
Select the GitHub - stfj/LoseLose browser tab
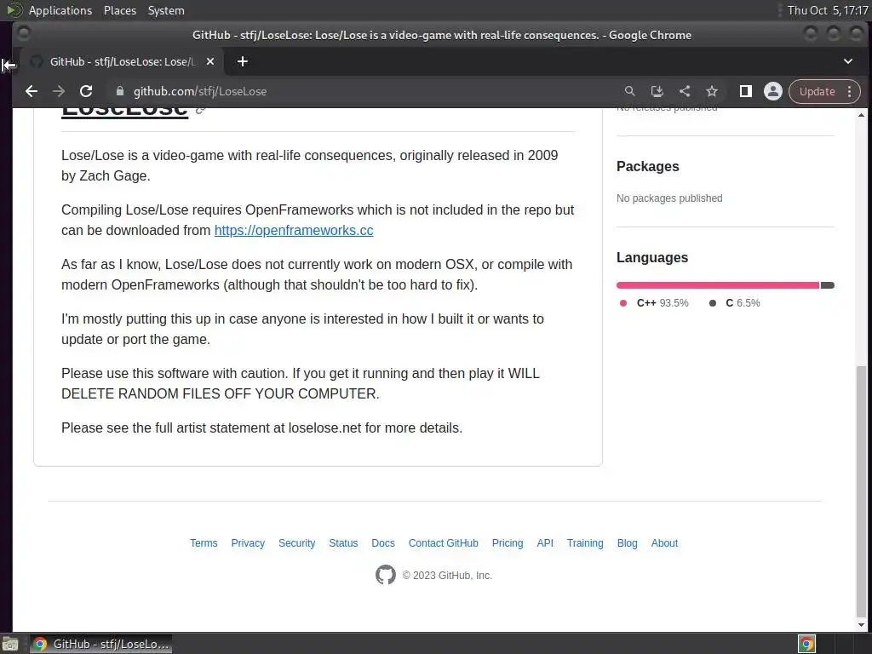click(x=123, y=61)
